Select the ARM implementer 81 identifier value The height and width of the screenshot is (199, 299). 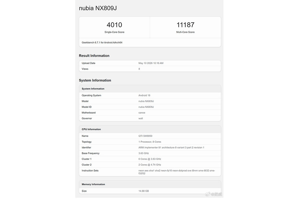(x=171, y=147)
